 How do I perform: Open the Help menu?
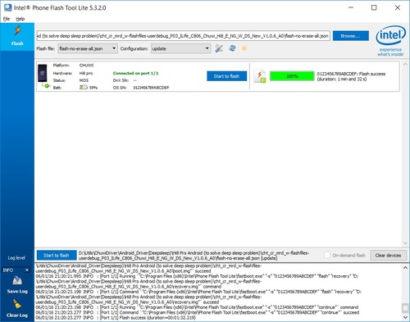tap(20, 19)
